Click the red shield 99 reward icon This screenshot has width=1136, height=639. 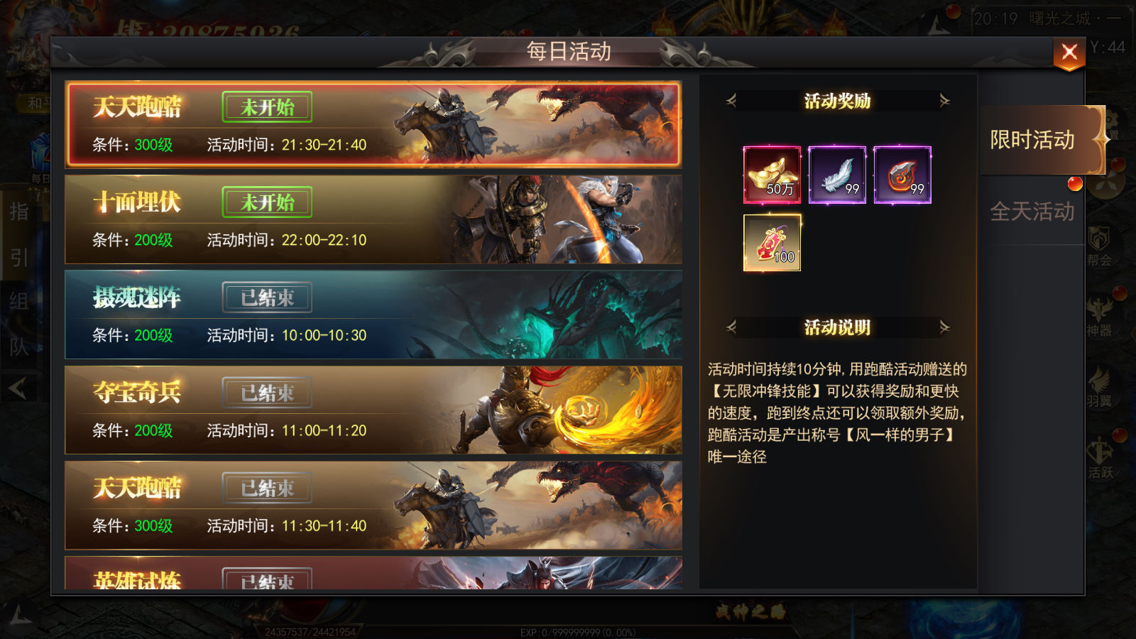(902, 175)
